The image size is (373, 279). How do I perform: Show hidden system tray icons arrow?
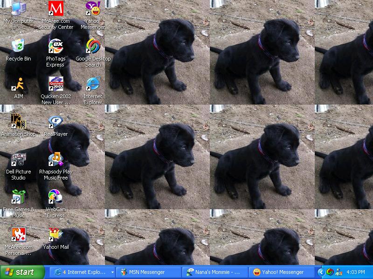pos(321,272)
